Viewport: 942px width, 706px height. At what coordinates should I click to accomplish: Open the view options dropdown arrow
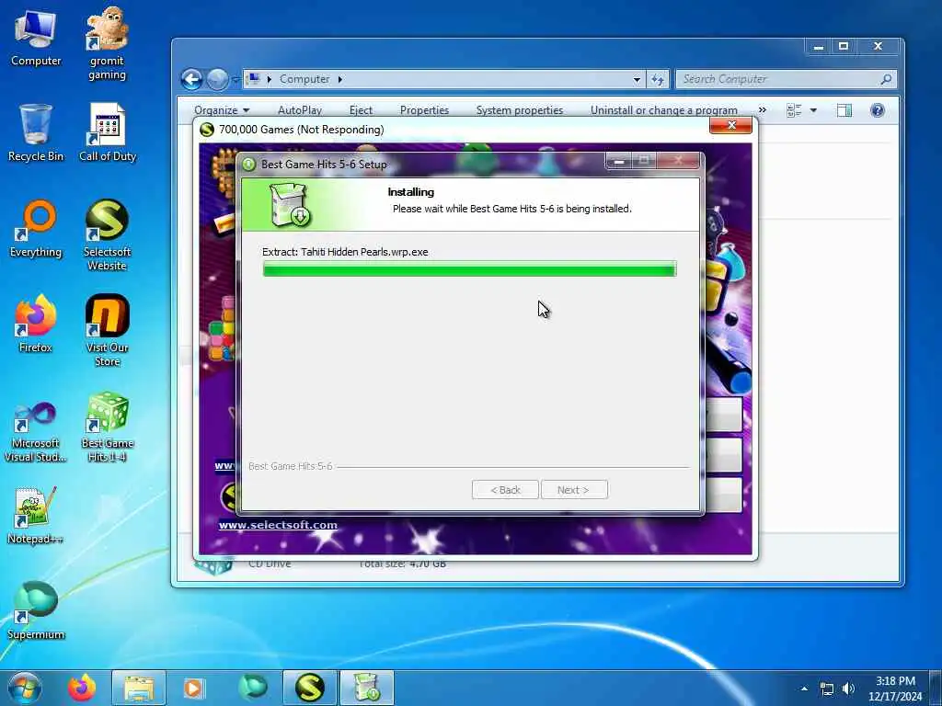tap(813, 110)
